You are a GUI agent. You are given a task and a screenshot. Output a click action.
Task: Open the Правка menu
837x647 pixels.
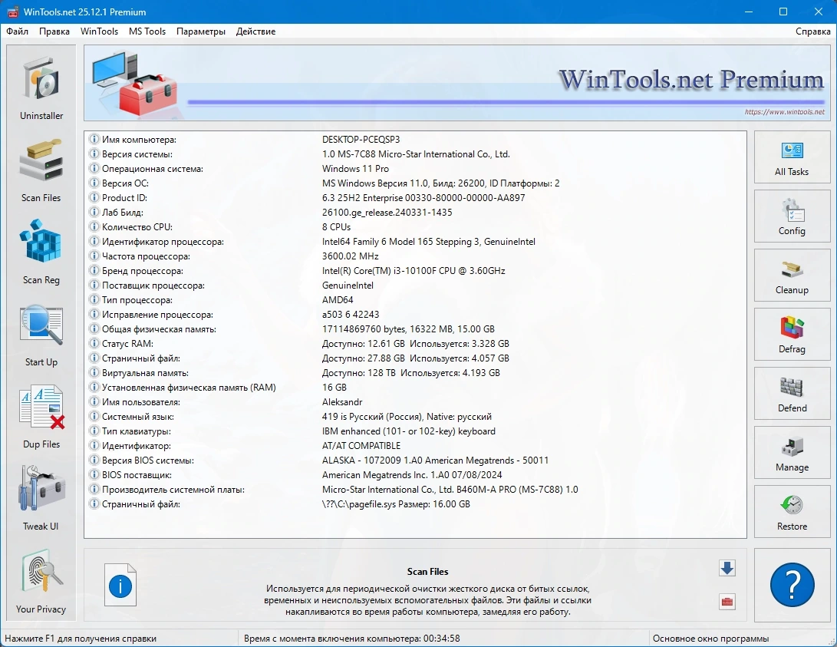(x=54, y=31)
